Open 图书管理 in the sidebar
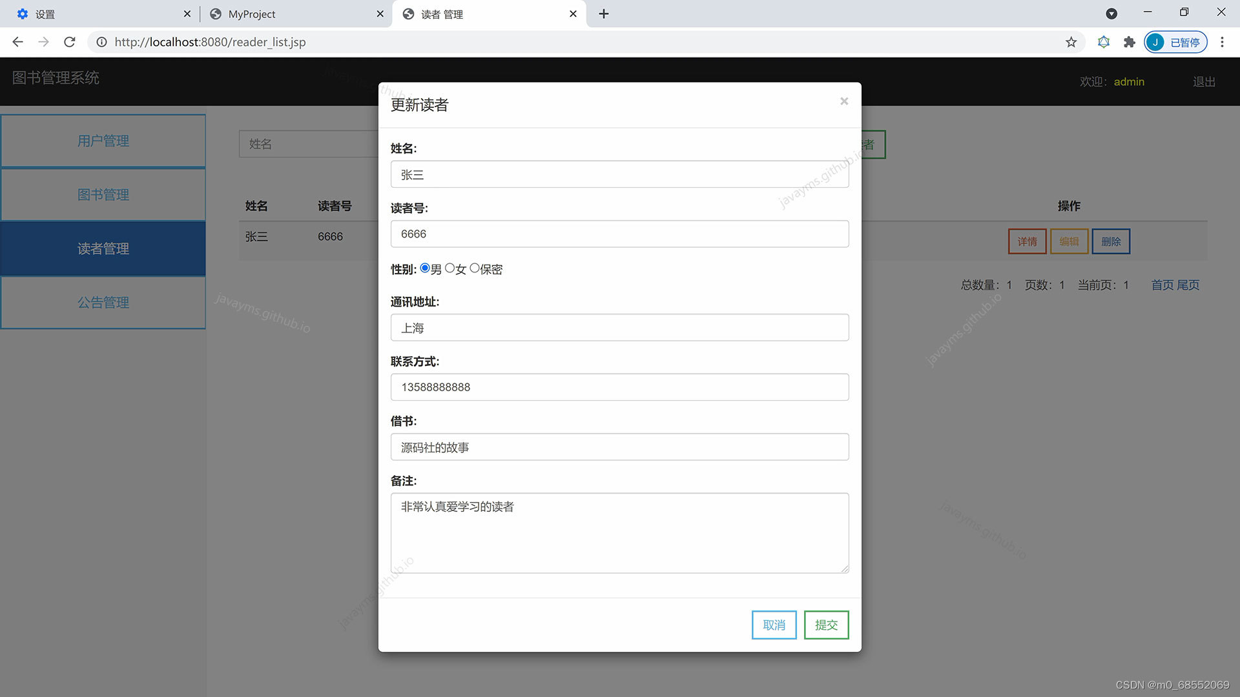Viewport: 1240px width, 697px height. coord(103,194)
